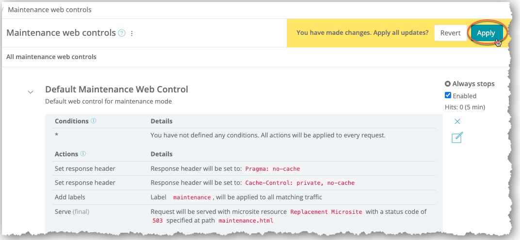Open help icon beside Maintenance web controls title

click(122, 33)
